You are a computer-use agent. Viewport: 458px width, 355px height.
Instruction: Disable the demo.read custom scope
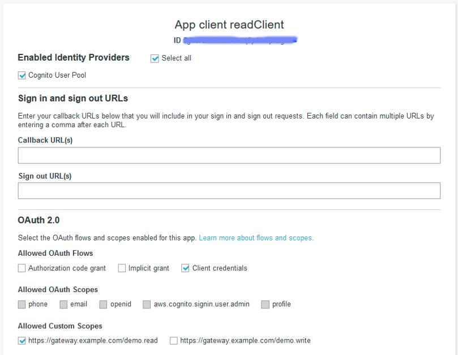pos(22,340)
